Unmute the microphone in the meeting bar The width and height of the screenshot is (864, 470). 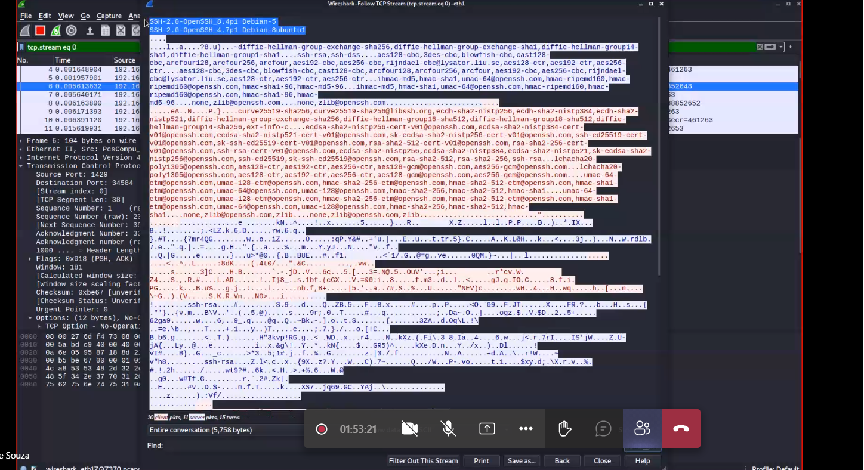pos(448,428)
